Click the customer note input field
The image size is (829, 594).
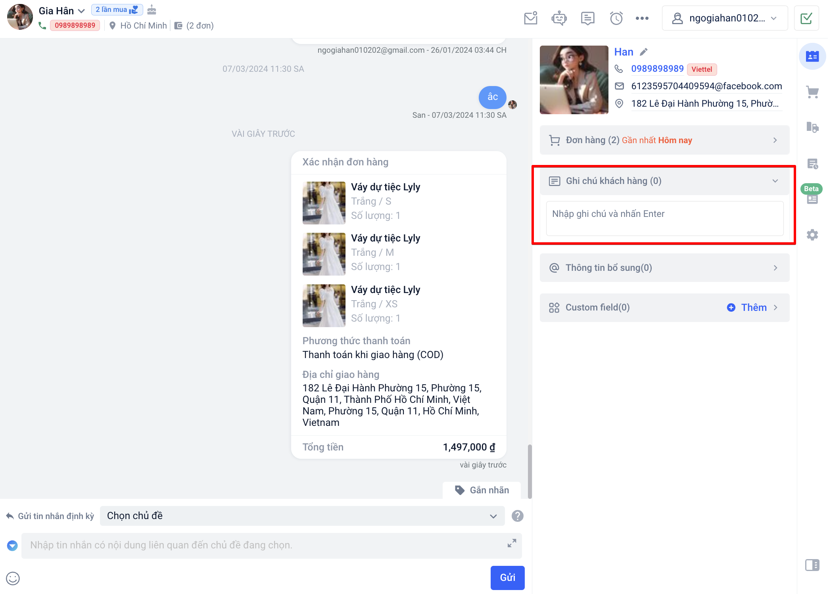[664, 218]
